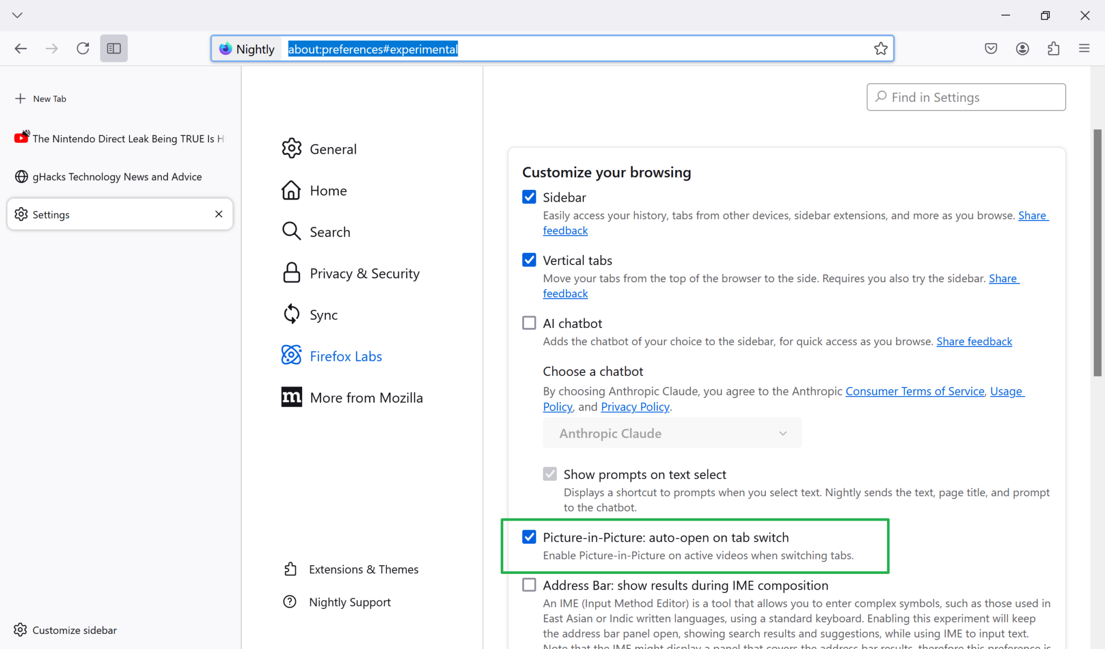Click the Find in Settings search field
1105x649 pixels.
[965, 97]
